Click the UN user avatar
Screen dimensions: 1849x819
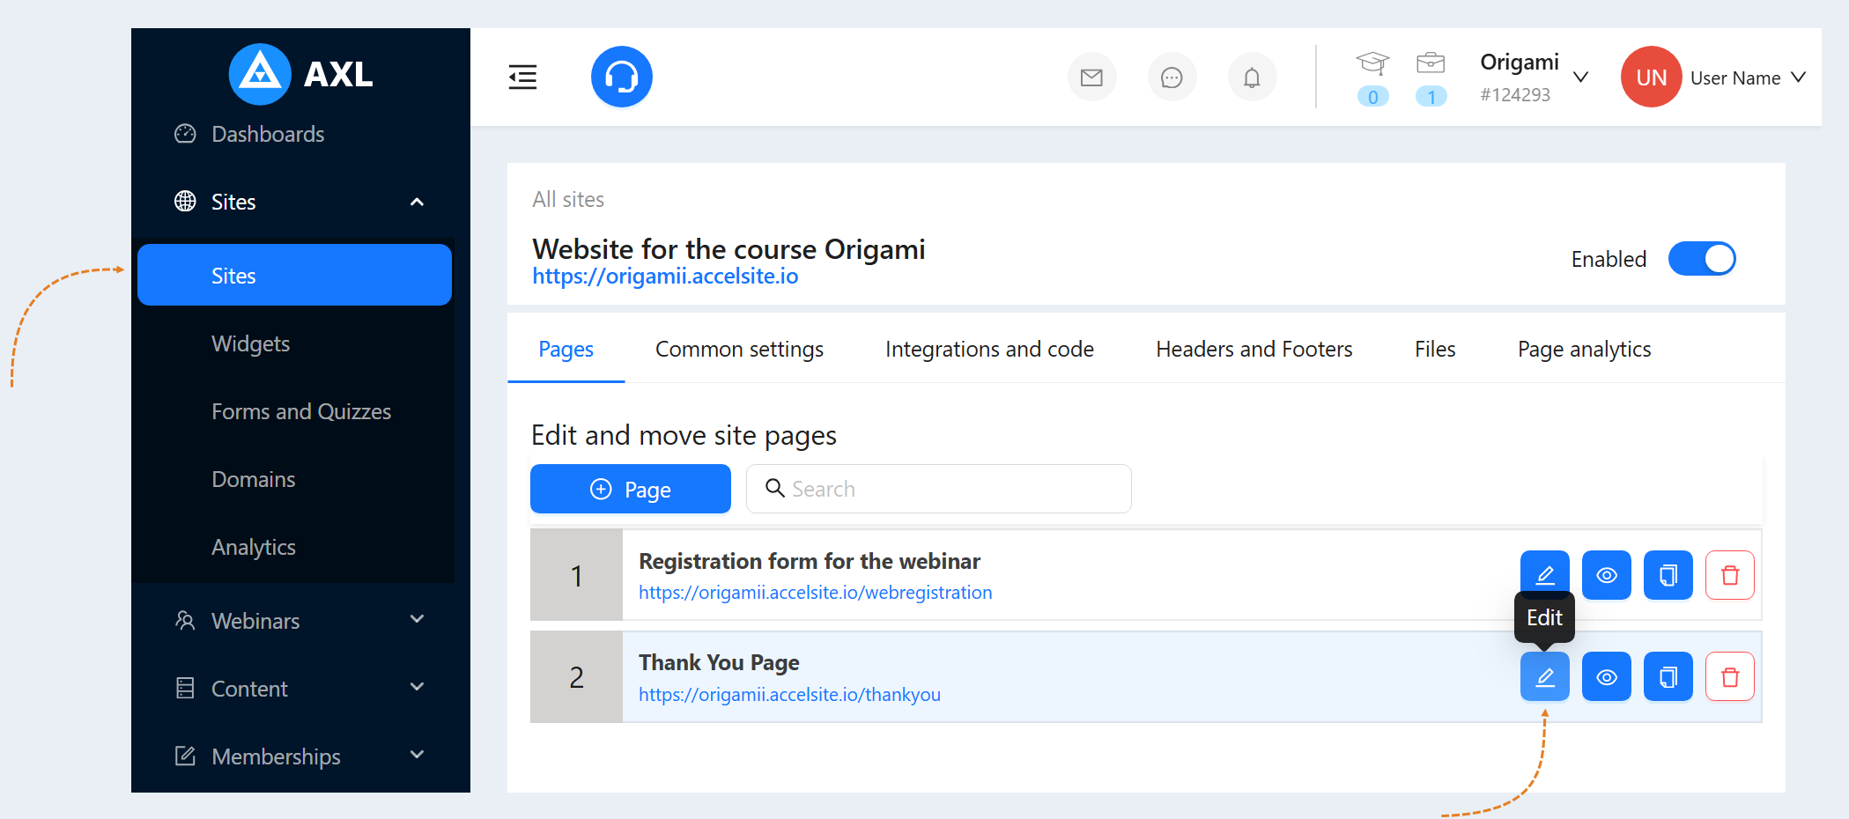point(1651,77)
